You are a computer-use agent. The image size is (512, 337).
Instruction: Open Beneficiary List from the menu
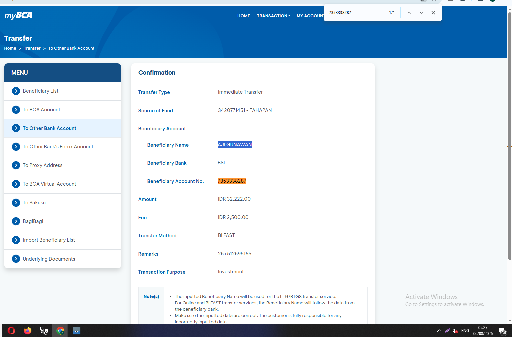tap(63, 91)
